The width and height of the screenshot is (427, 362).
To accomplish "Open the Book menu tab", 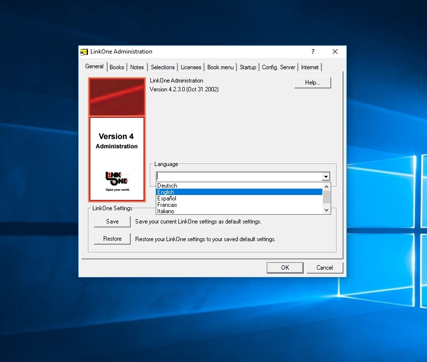I will 220,67.
